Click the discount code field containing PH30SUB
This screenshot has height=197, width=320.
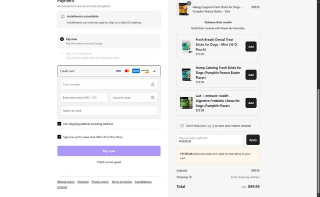coord(210,140)
